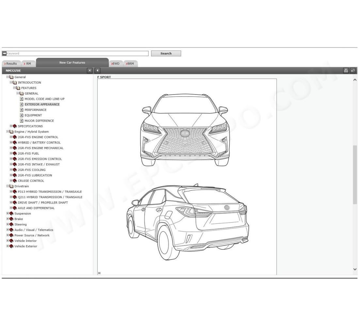Switch to the EWD tab
The height and width of the screenshot is (326, 359).
click(x=116, y=64)
